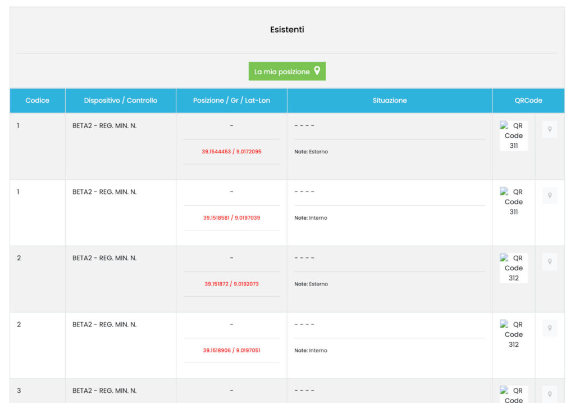Select the Dispositivo / Controllo column header
The width and height of the screenshot is (575, 403).
pyautogui.click(x=121, y=101)
